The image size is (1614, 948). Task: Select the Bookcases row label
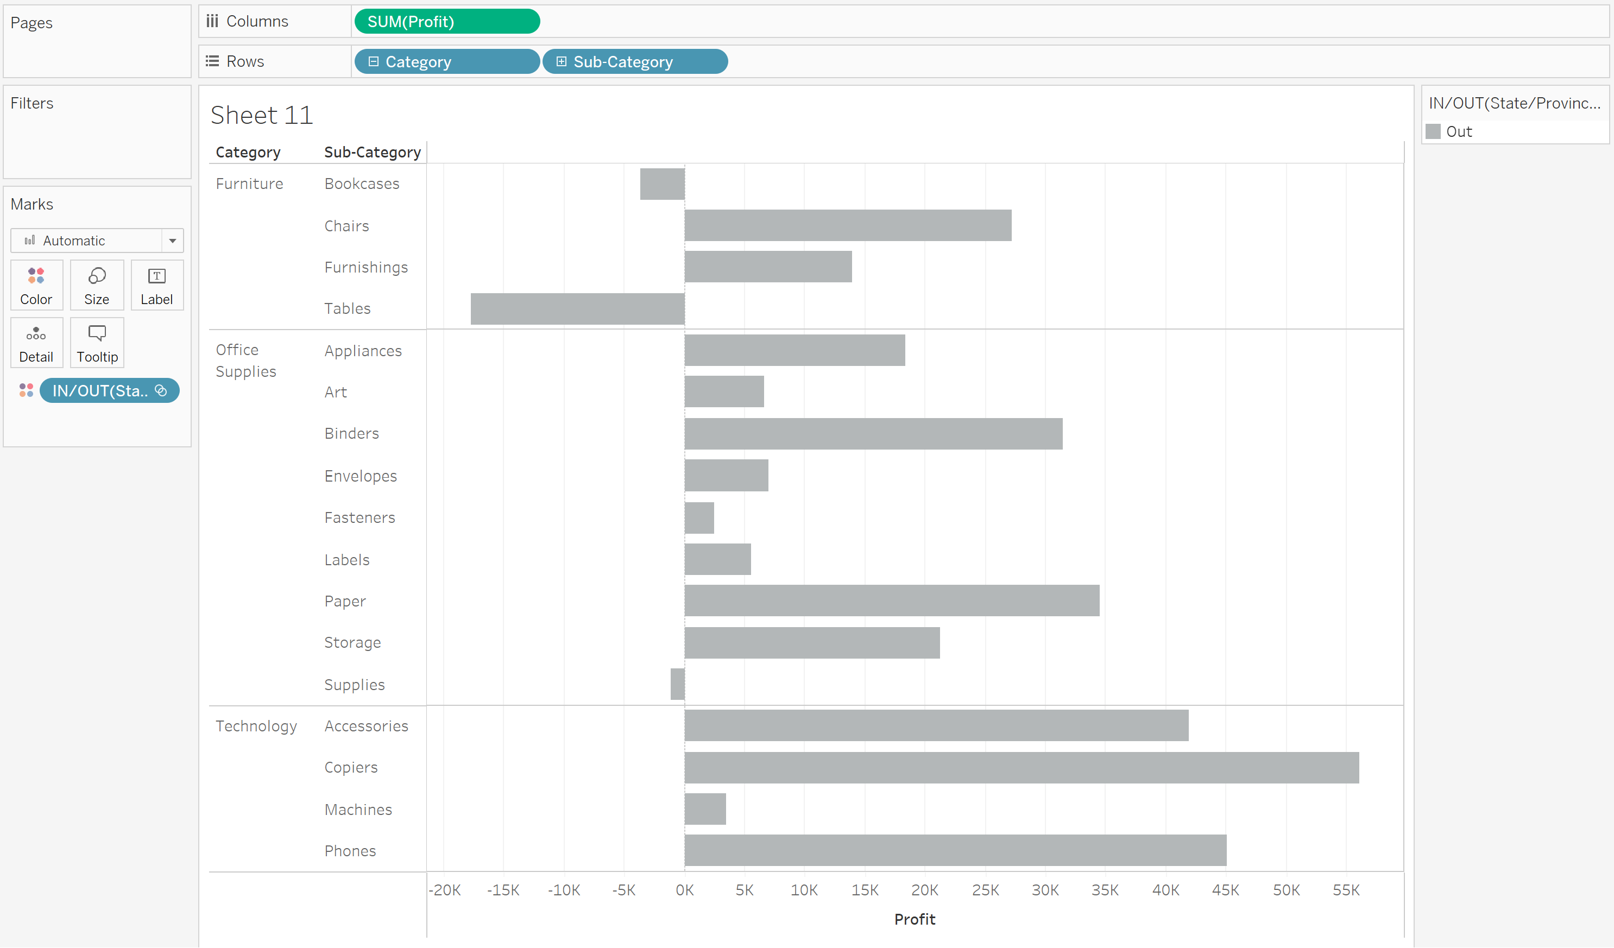coord(362,184)
